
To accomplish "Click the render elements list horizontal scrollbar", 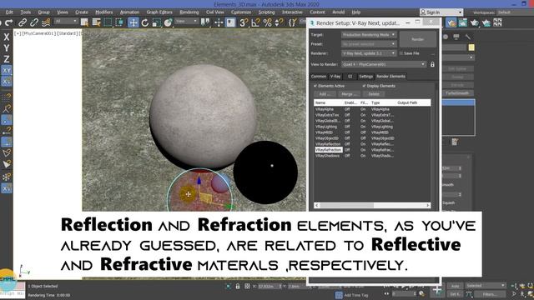I will tap(372, 206).
